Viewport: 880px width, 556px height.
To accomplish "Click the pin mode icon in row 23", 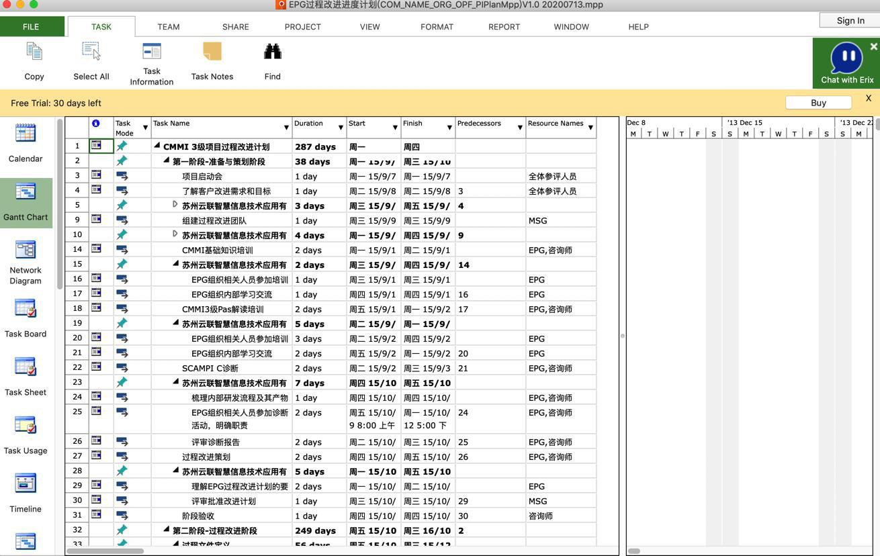I will pos(122,382).
